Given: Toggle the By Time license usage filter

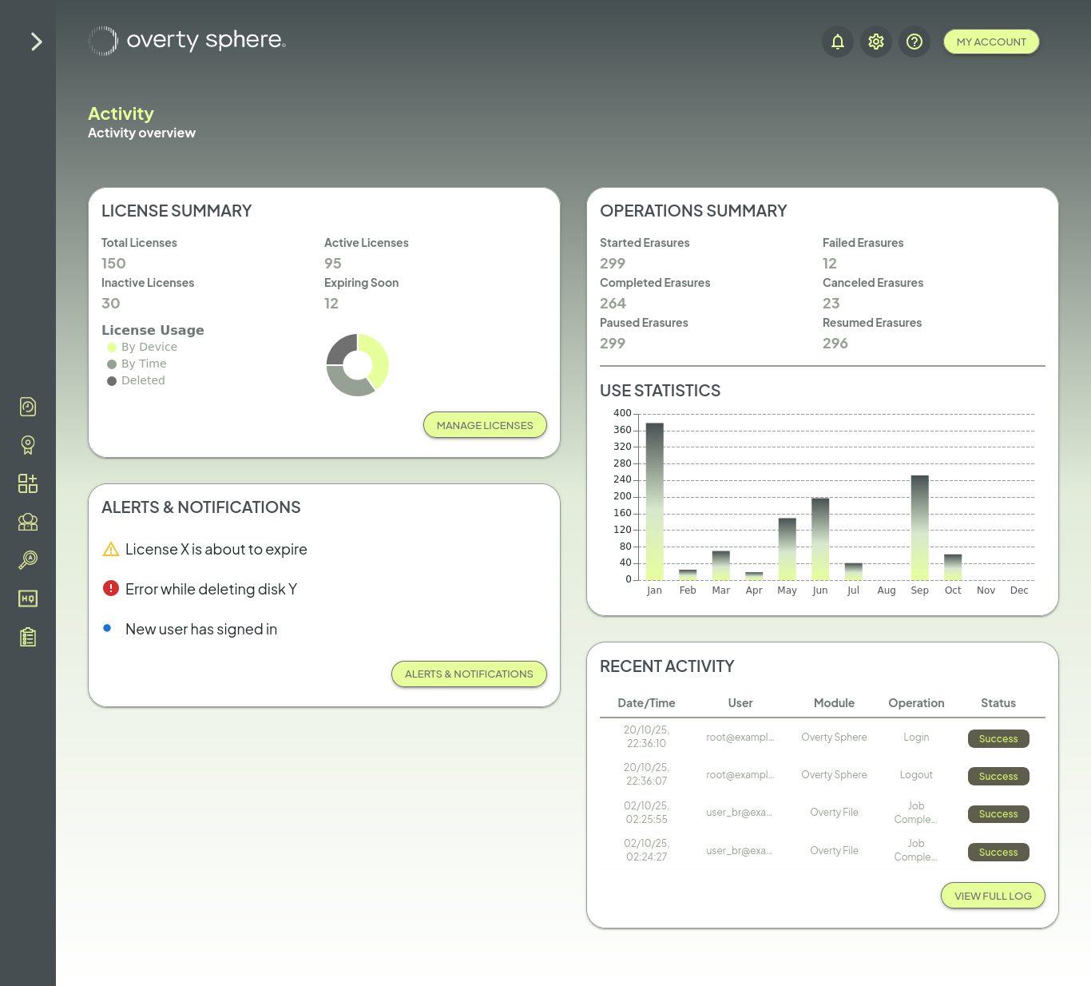Looking at the screenshot, I should pos(137,364).
